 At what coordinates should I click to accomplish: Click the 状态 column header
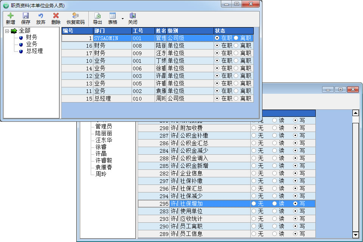click(x=233, y=31)
